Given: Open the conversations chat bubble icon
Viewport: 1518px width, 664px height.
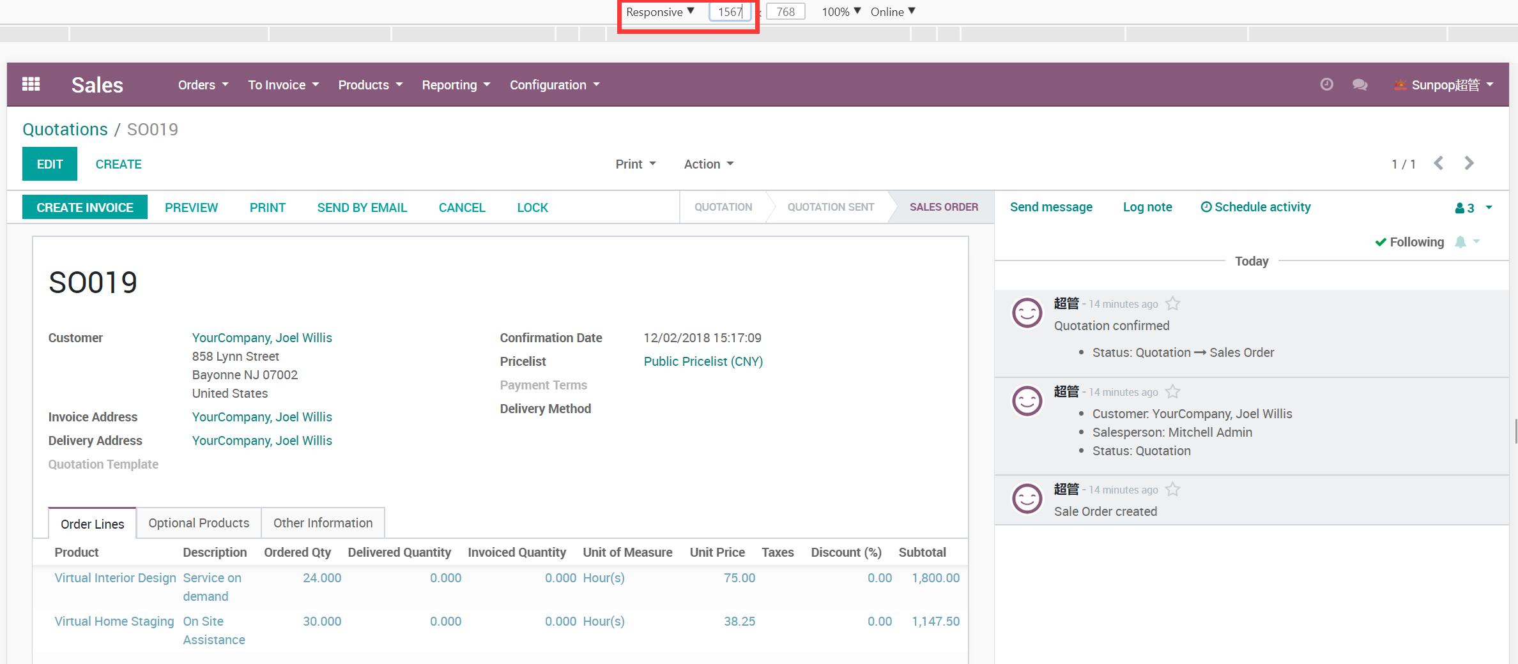Looking at the screenshot, I should 1360,84.
